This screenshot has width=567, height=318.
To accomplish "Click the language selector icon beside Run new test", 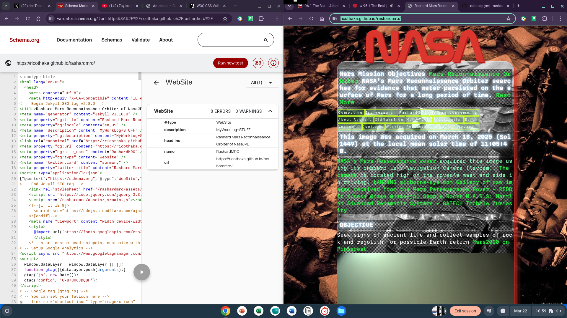I will [258, 63].
